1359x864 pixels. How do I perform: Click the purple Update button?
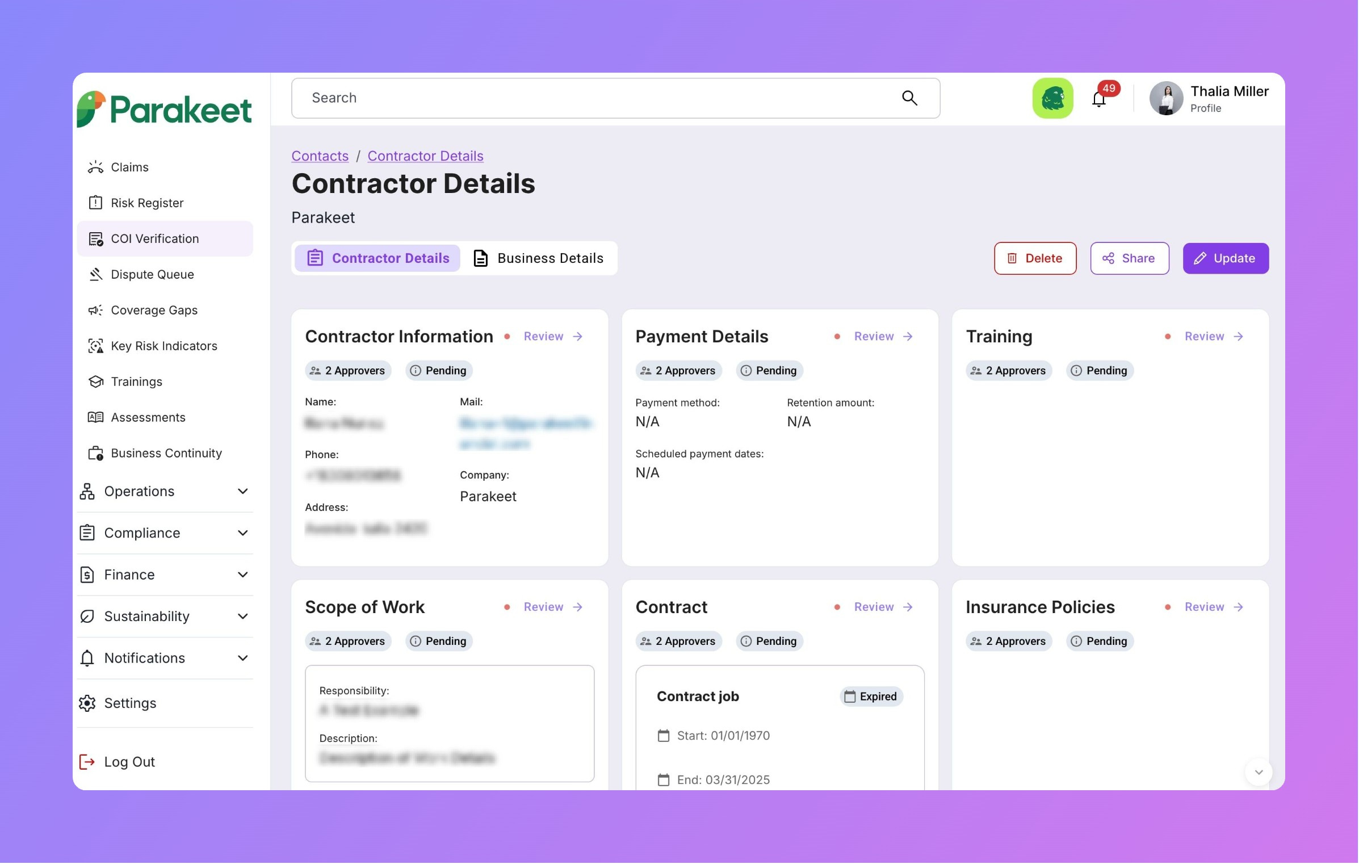pyautogui.click(x=1225, y=258)
